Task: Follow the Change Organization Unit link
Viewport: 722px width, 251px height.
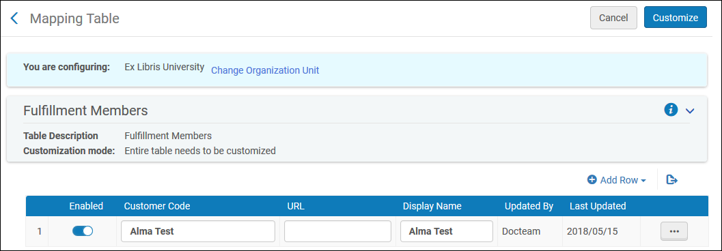Action: point(265,70)
